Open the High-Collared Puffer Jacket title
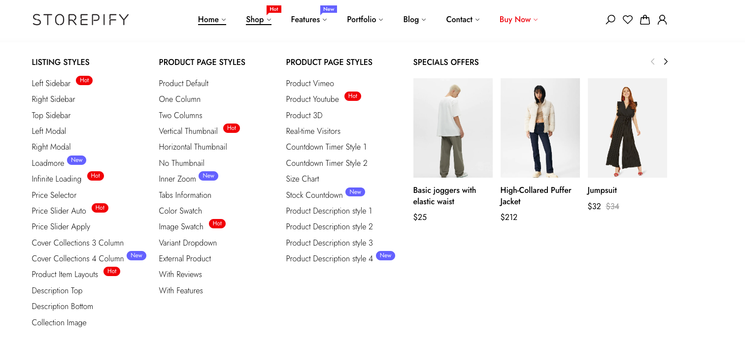Screen dimensions: 745x343 [x=535, y=195]
